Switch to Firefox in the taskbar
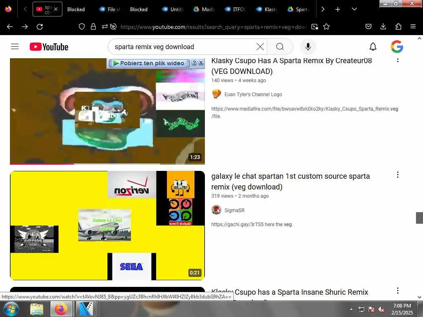Screen dimensions: 423x317 point(61,309)
